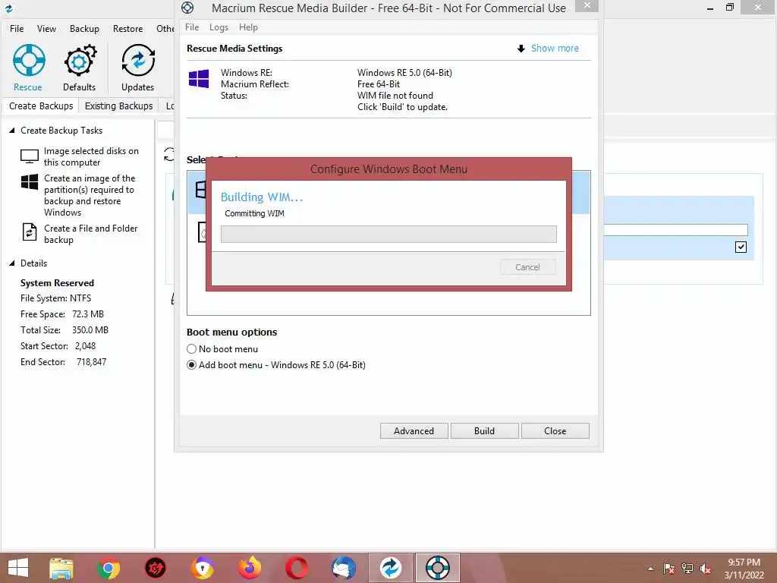Open Macrium Reflect File menu
Viewport: 777px width, 583px height.
click(x=17, y=29)
